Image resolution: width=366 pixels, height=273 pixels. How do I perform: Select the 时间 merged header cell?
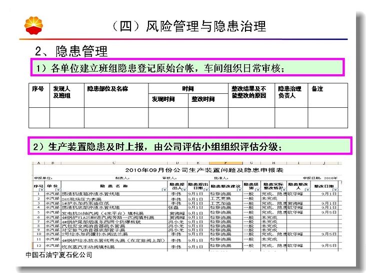[x=188, y=88]
